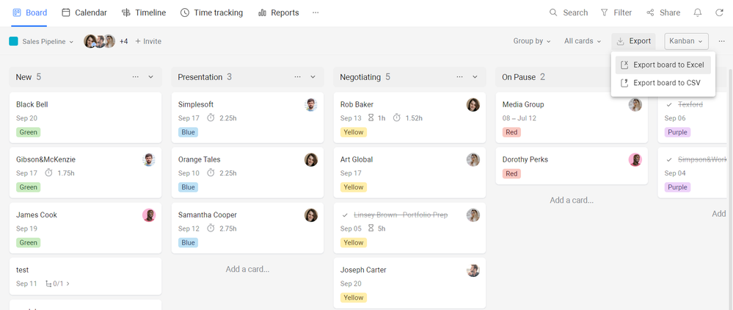
Task: Switch to the Calendar tab
Action: (x=84, y=12)
